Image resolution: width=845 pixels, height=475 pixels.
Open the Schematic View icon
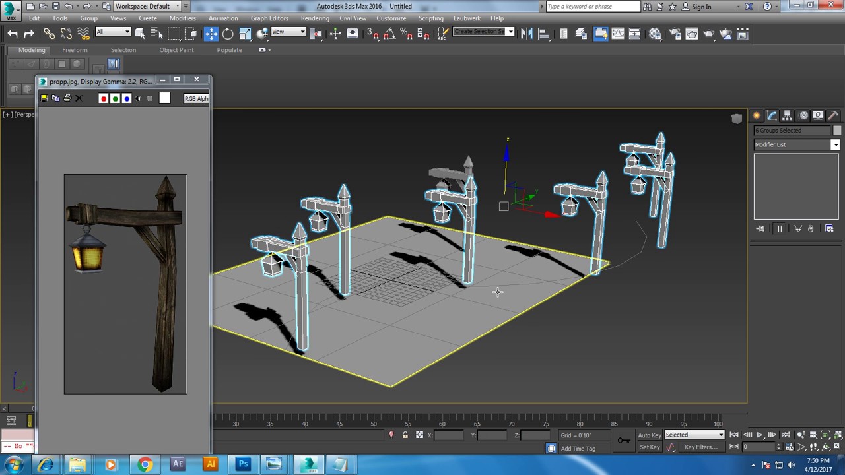(634, 34)
